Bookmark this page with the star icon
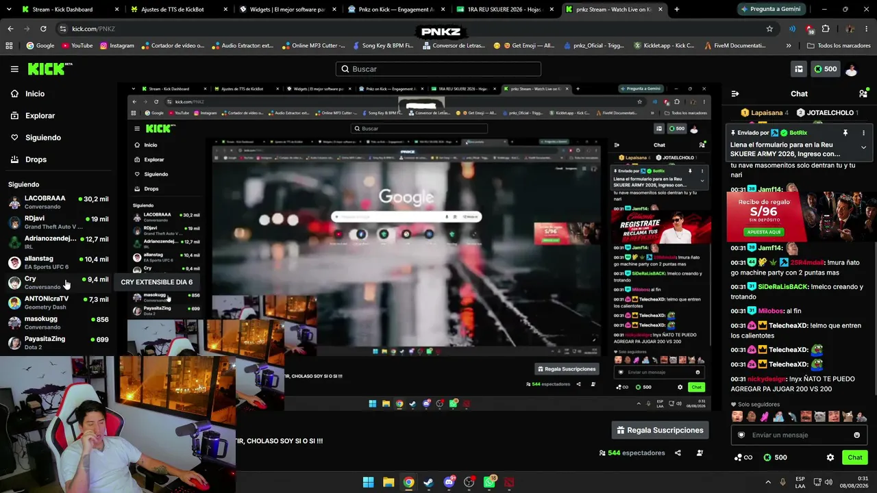 [769, 29]
